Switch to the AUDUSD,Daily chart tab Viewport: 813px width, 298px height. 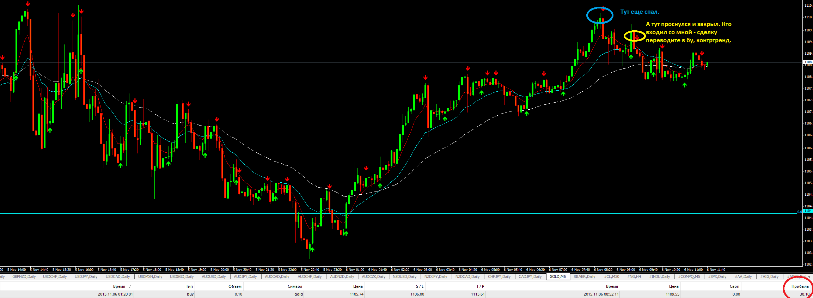point(214,277)
